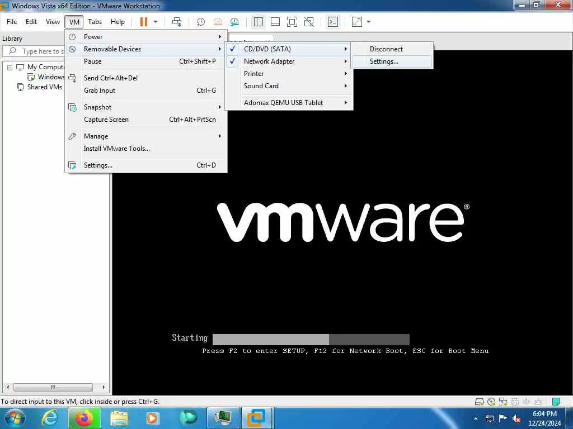Expand the Manage submenu
This screenshot has height=429, width=573.
click(146, 136)
